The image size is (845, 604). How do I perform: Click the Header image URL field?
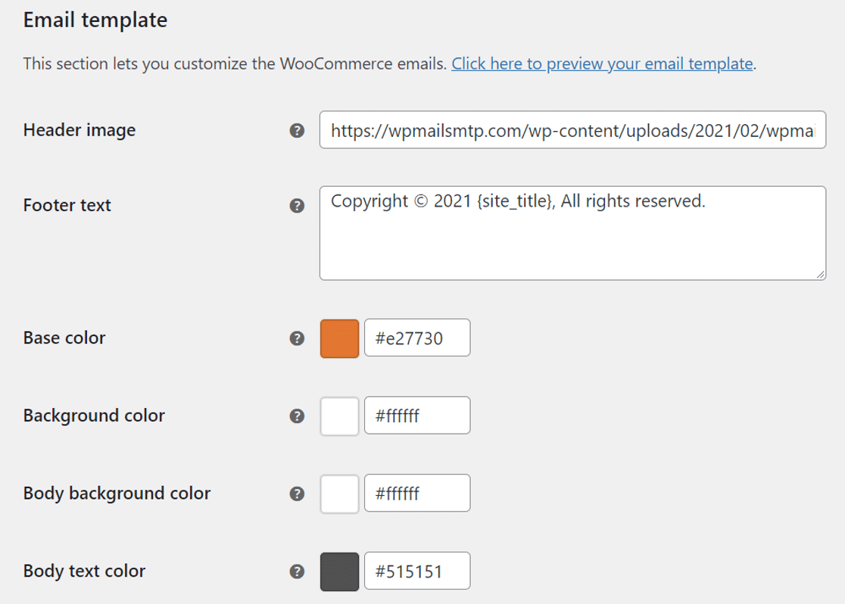571,130
